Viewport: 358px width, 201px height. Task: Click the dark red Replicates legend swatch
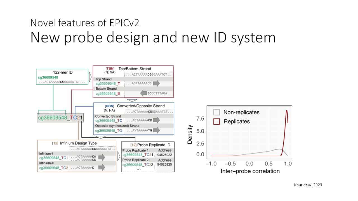click(216, 121)
